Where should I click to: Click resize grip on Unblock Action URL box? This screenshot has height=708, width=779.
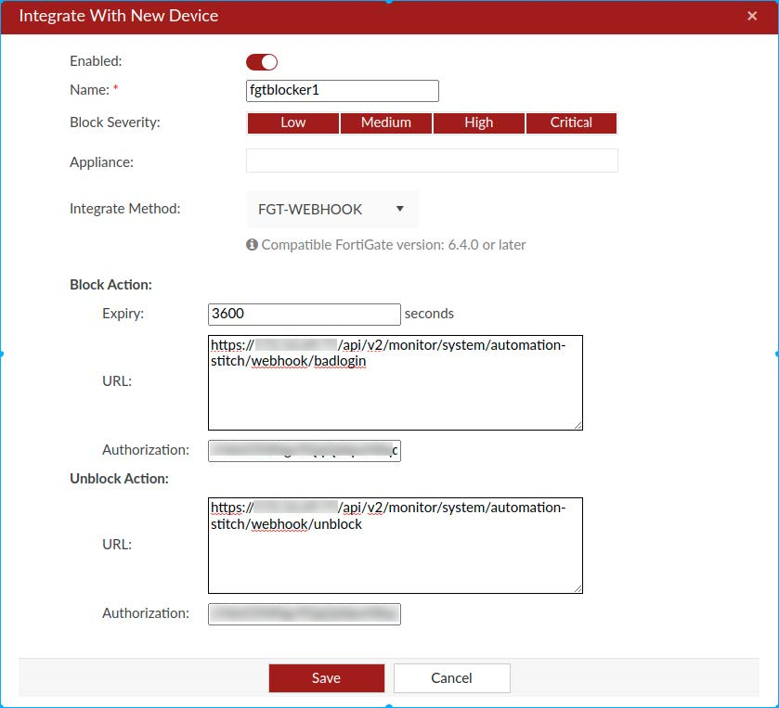(x=578, y=587)
